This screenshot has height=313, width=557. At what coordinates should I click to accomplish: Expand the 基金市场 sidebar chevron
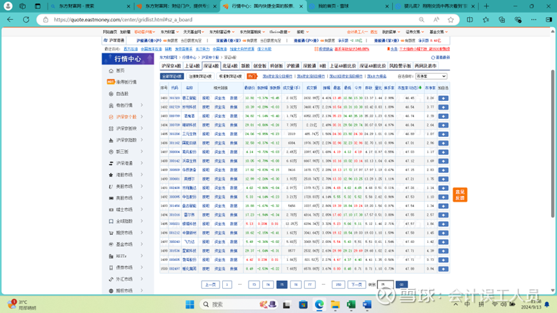[142, 244]
